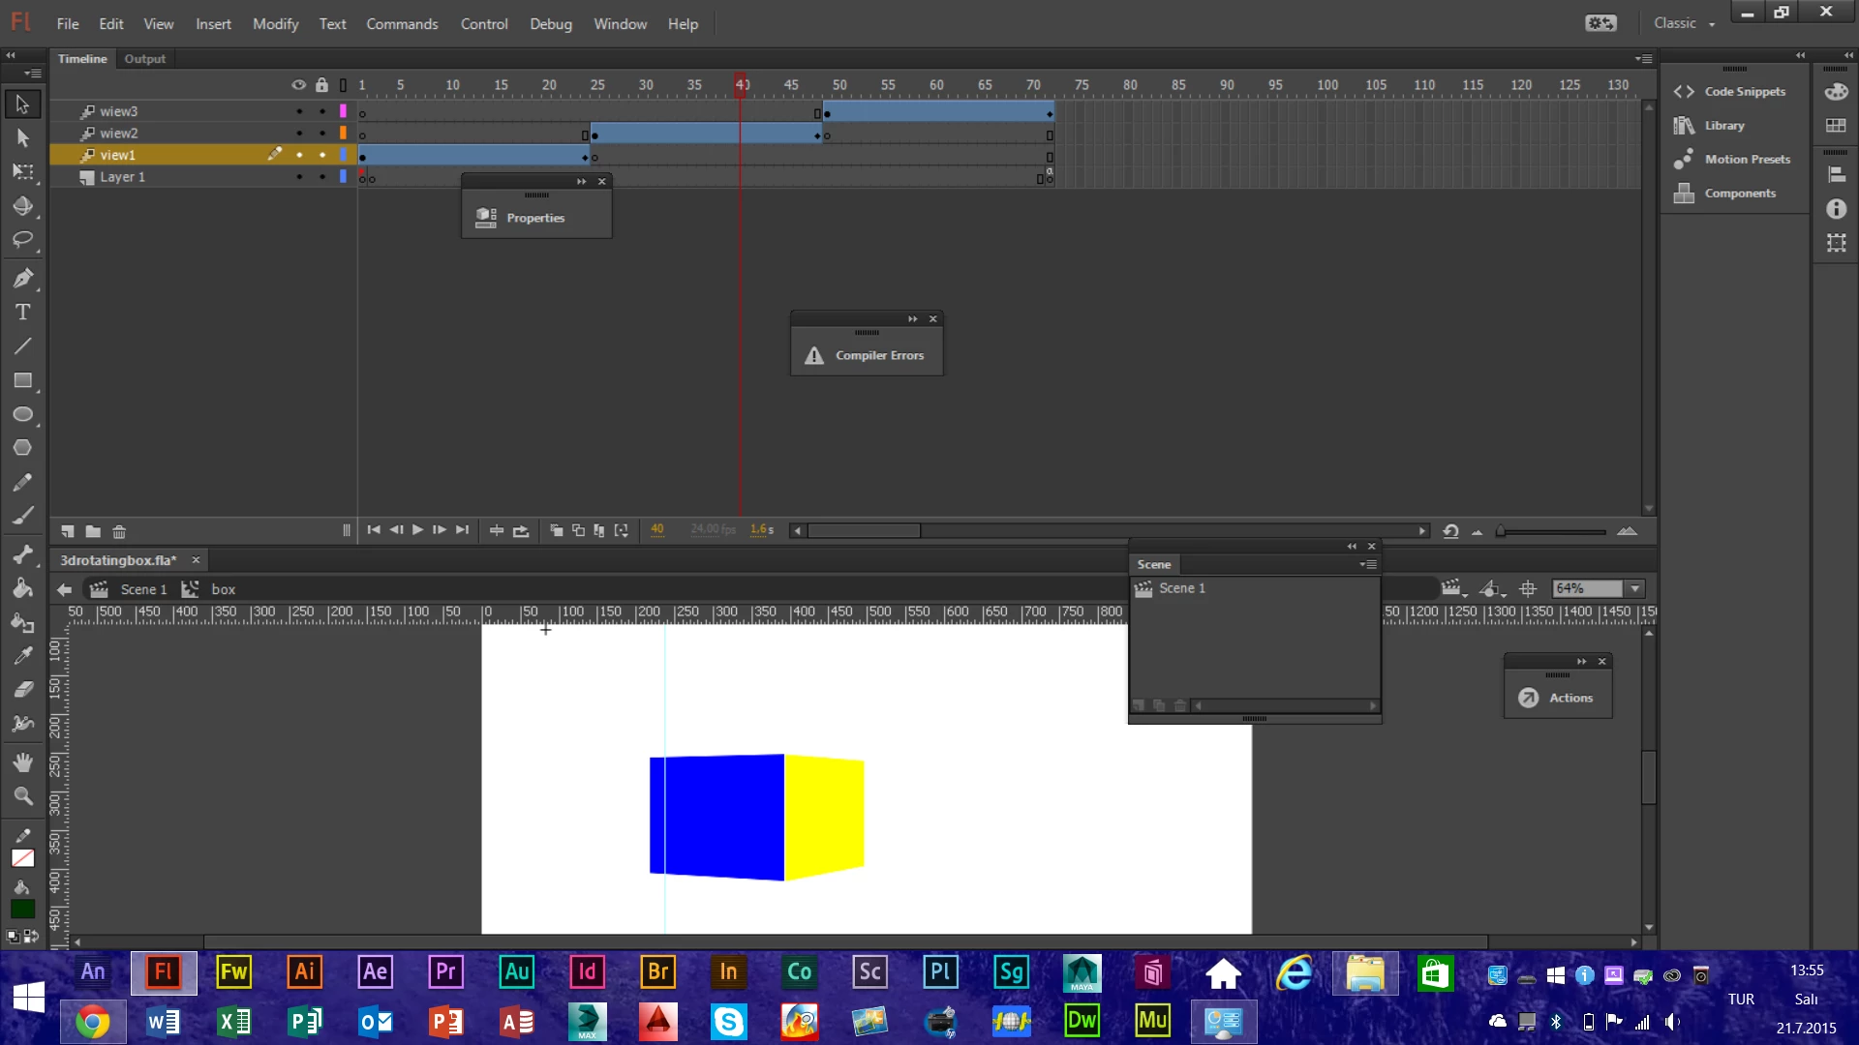
Task: Open the stage zoom percentage dropdown
Action: [1635, 588]
